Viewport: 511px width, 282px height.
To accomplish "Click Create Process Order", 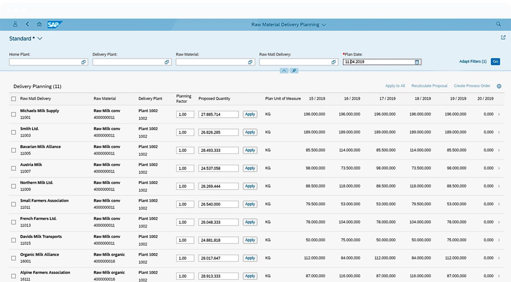I will [x=472, y=86].
